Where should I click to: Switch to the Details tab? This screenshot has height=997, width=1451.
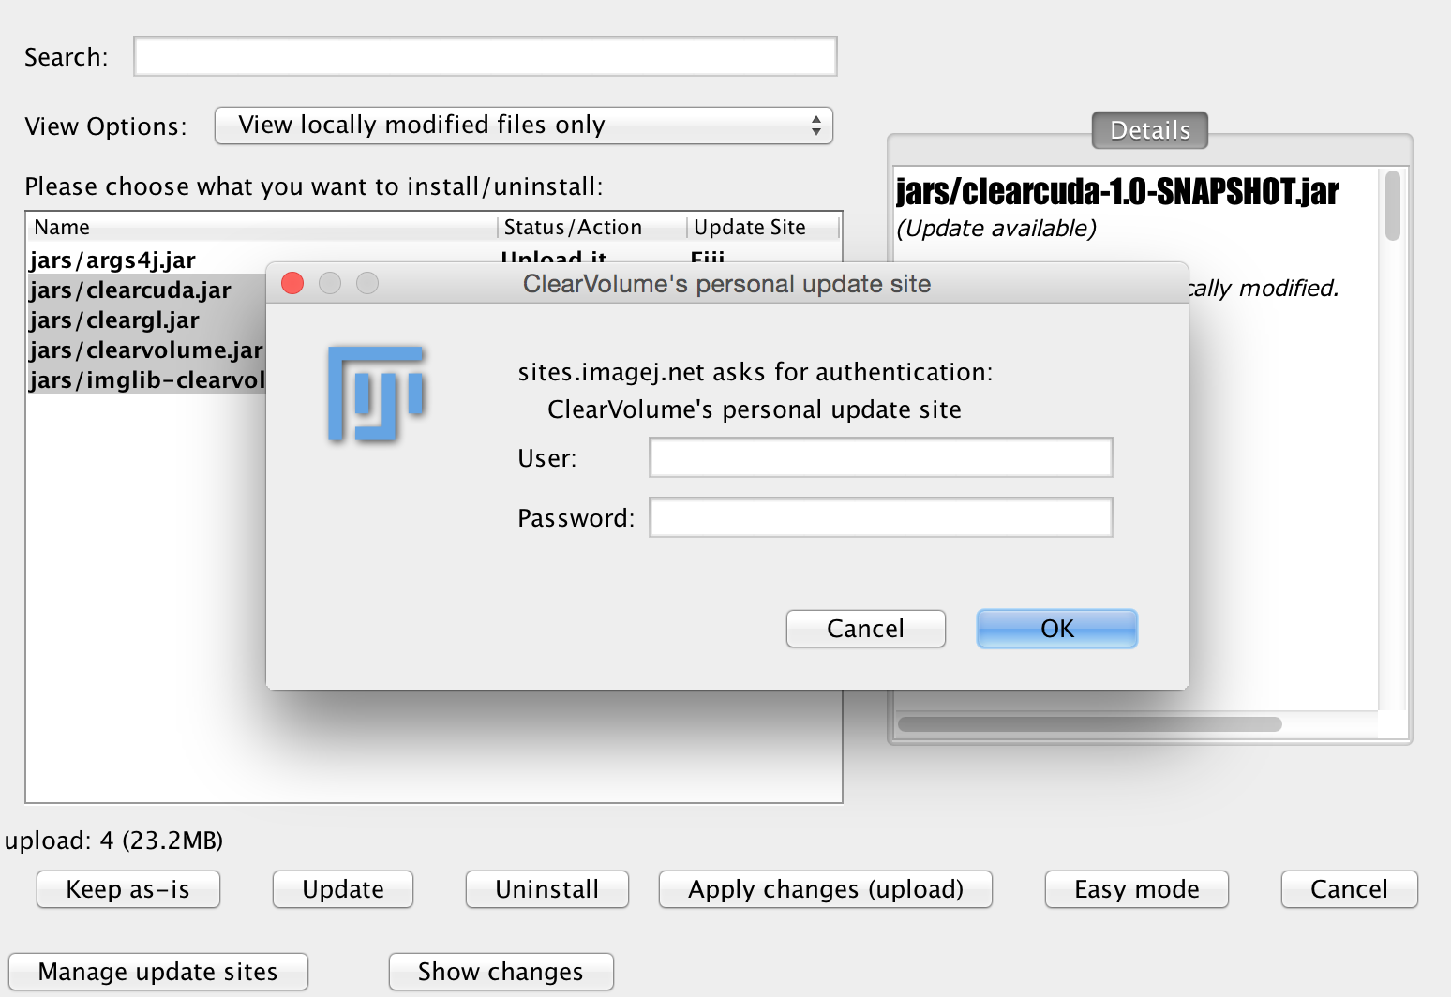point(1149,130)
